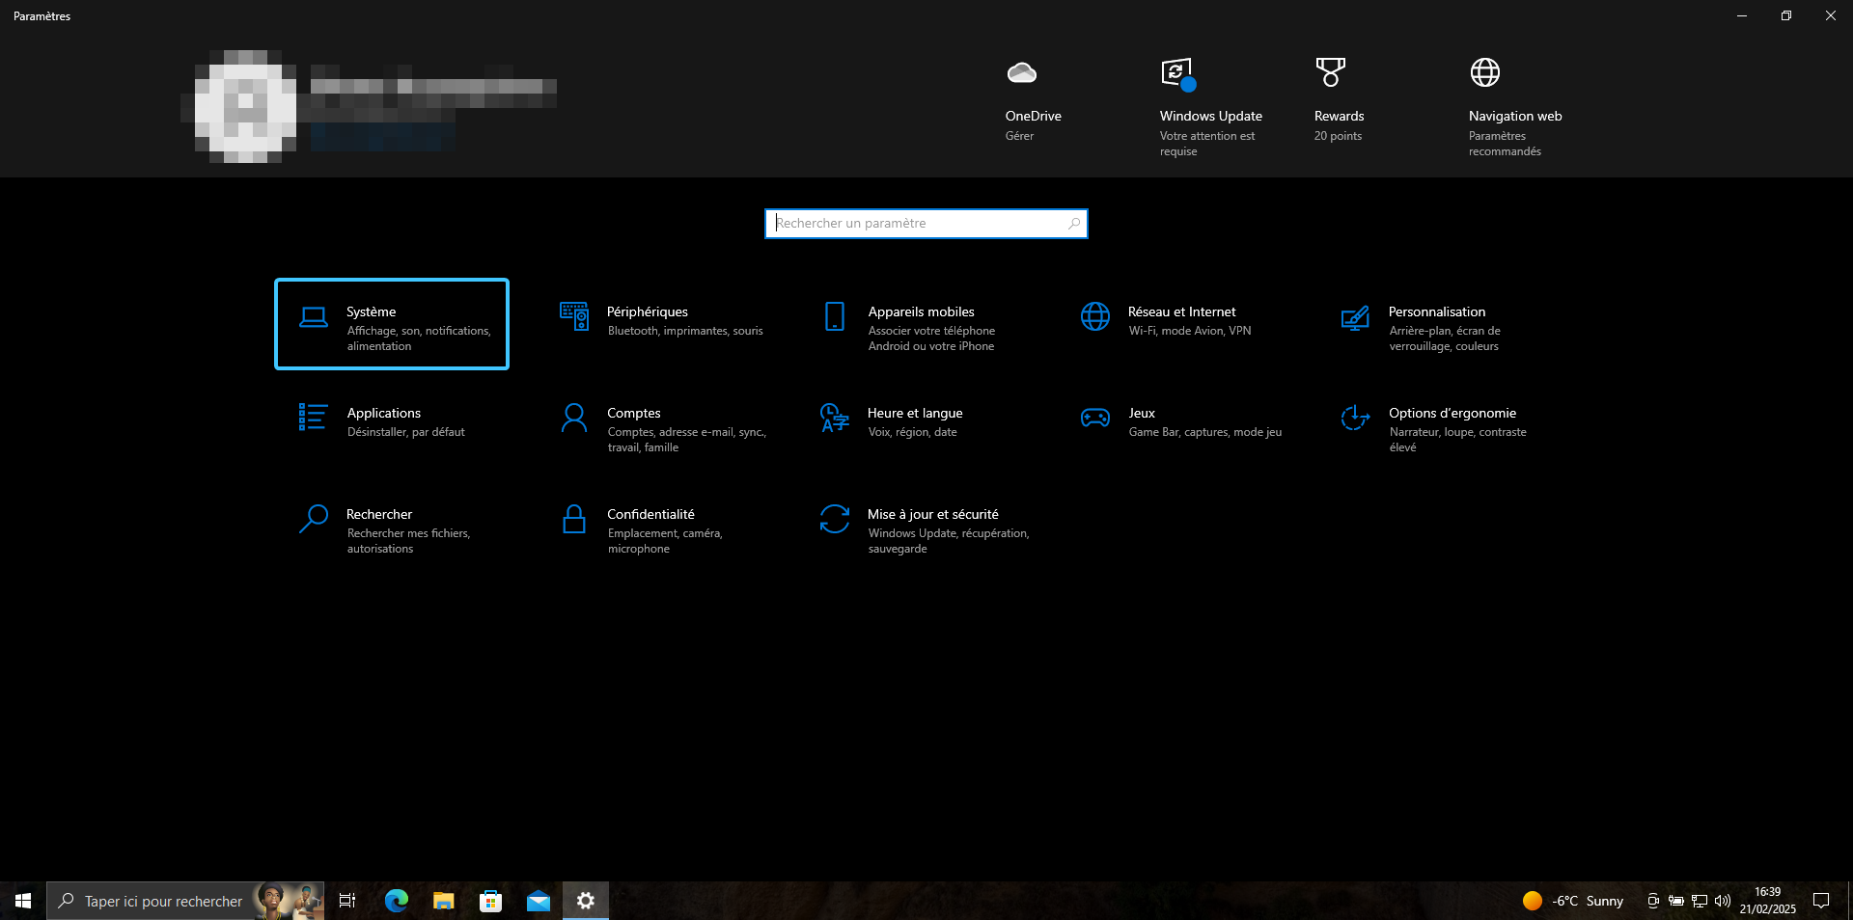1853x920 pixels.
Task: Select the Heure et langue icon
Action: tap(835, 418)
